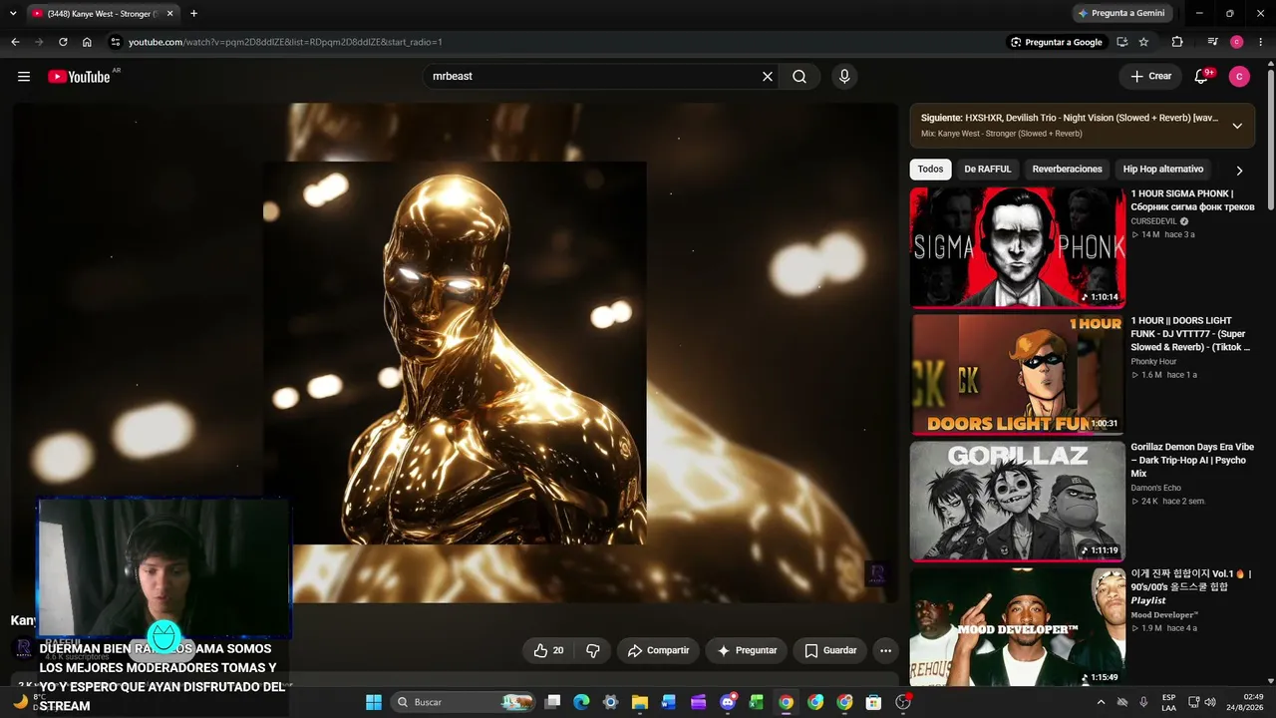1276x718 pixels.
Task: Open the install/cast icon in address bar
Action: pos(1121,42)
